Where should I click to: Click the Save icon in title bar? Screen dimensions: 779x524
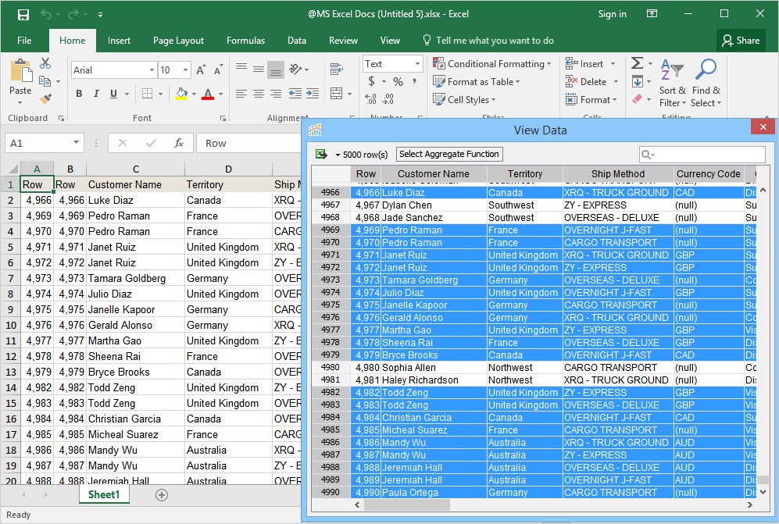tap(23, 14)
